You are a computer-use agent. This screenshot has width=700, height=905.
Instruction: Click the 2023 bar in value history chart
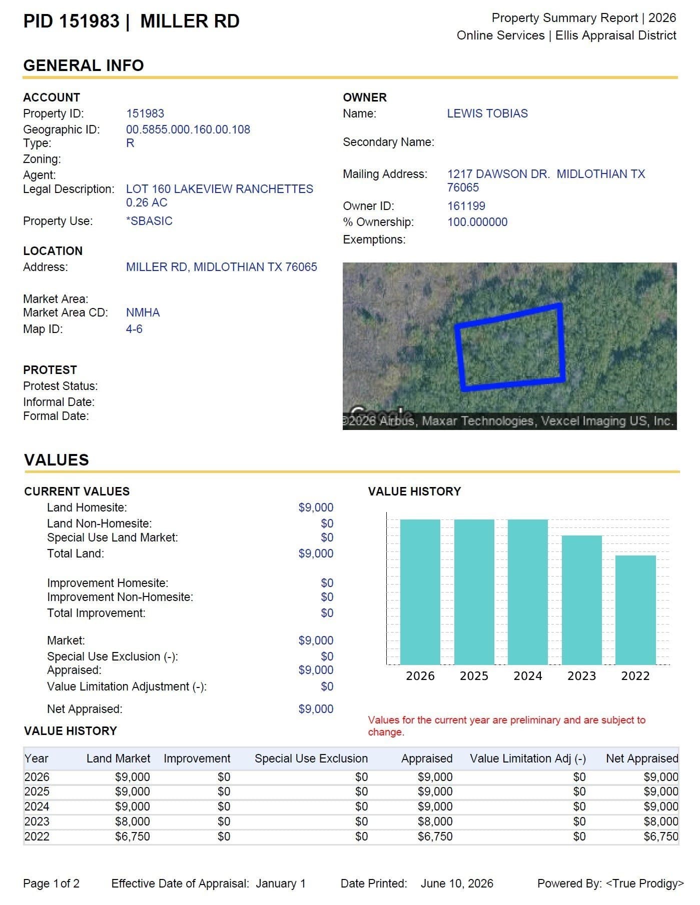(x=581, y=600)
